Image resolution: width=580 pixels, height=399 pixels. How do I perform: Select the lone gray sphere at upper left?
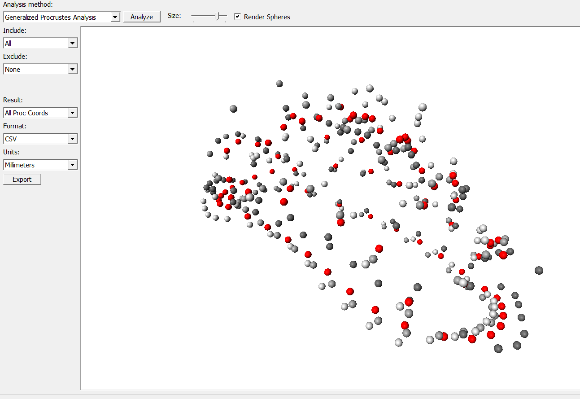pyautogui.click(x=233, y=109)
